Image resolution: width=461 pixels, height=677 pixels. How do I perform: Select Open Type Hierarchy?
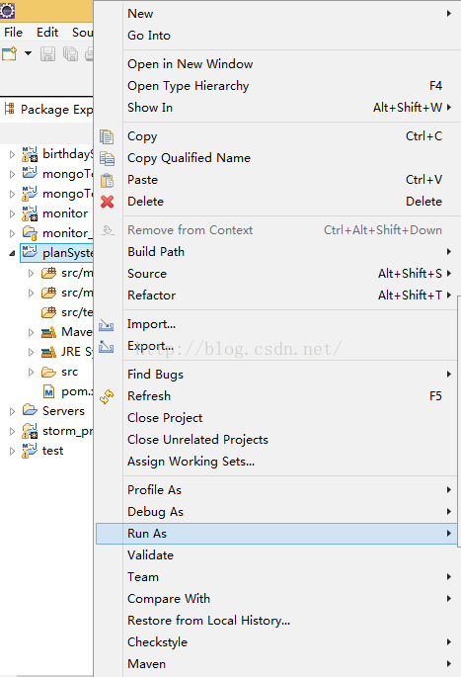276,85
